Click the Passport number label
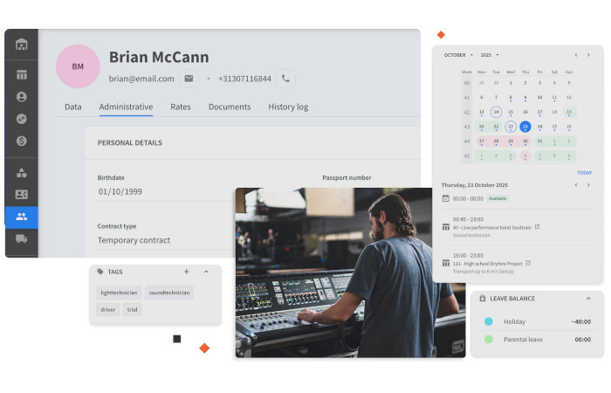The height and width of the screenshot is (393, 611). pyautogui.click(x=347, y=178)
